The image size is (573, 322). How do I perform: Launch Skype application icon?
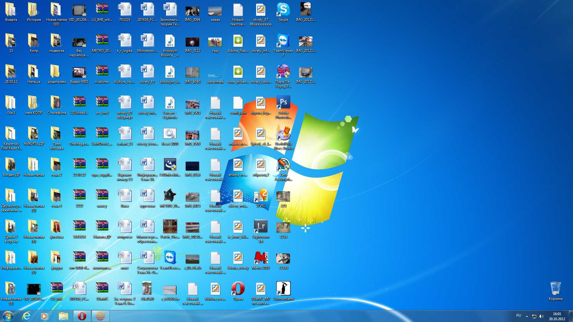click(x=283, y=11)
